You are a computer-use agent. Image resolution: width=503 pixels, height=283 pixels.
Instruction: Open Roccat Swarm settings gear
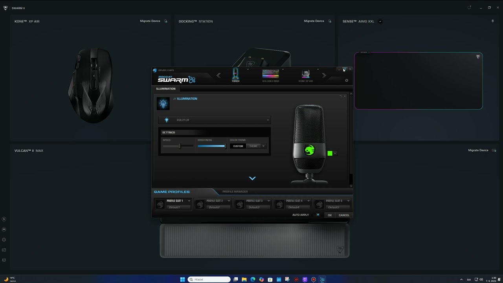347,81
